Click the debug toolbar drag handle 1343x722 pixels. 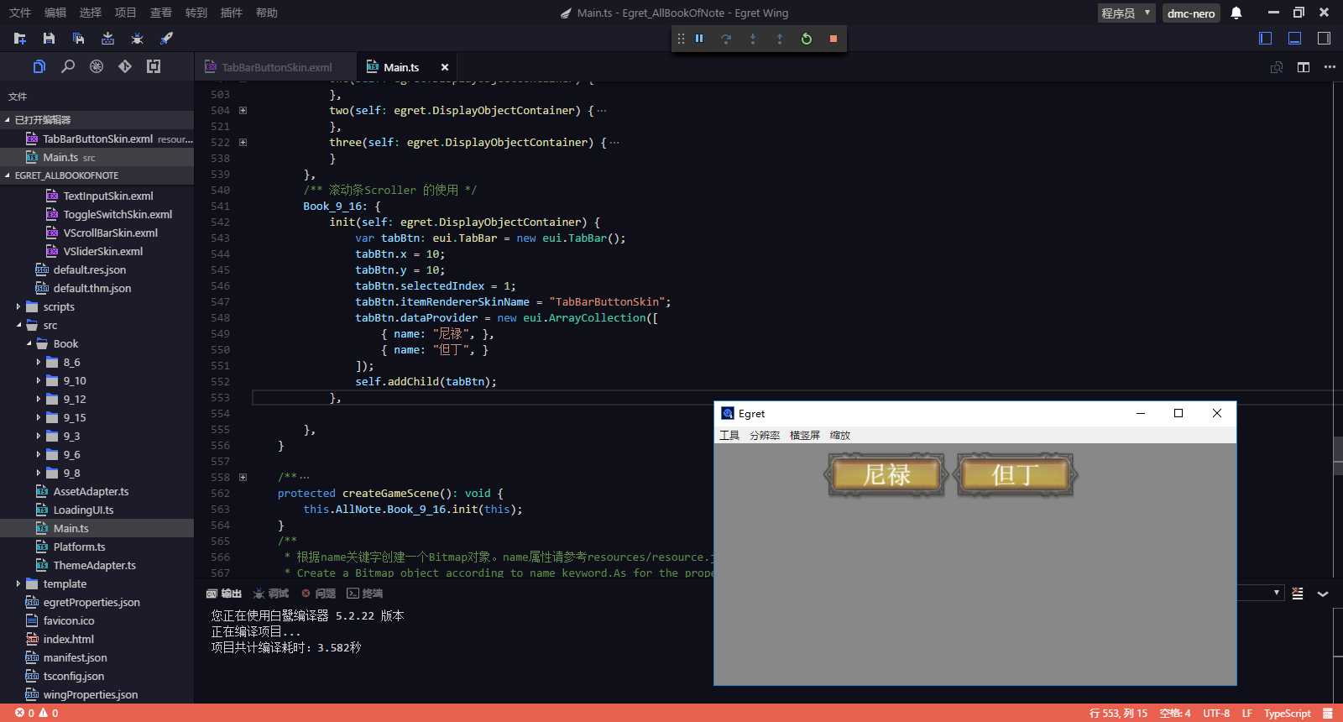[x=681, y=39]
